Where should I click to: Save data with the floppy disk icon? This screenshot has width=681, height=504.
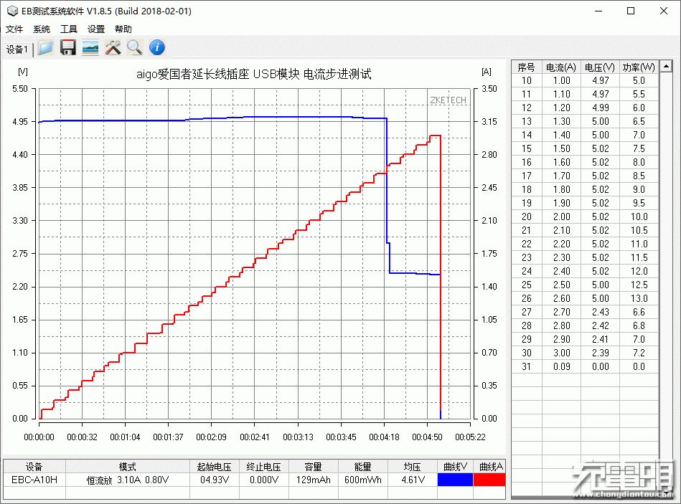click(x=67, y=47)
